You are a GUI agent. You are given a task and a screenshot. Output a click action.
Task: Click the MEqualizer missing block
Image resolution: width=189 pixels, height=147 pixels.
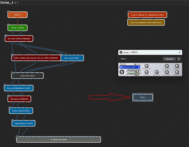[x=19, y=99]
